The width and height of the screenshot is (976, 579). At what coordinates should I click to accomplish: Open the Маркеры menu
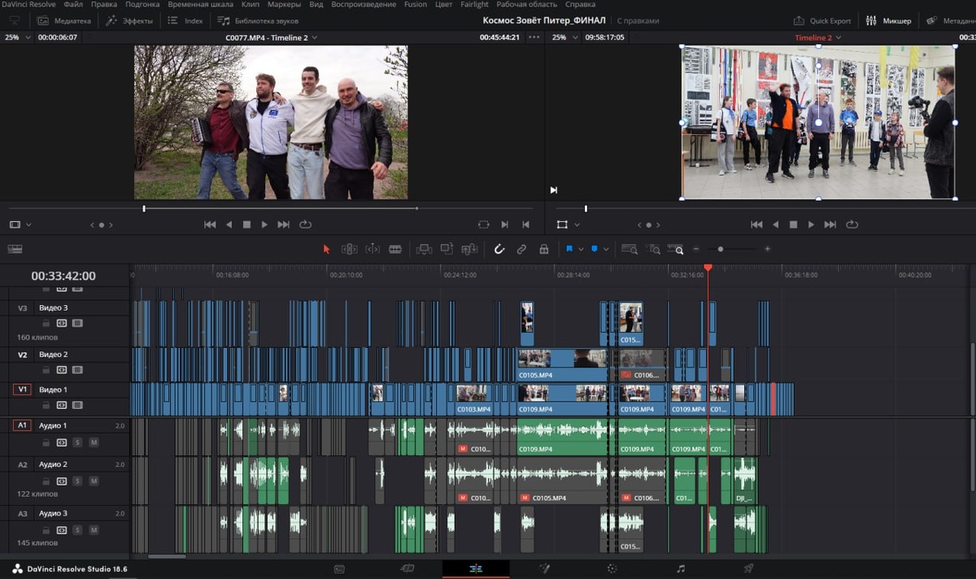point(284,5)
